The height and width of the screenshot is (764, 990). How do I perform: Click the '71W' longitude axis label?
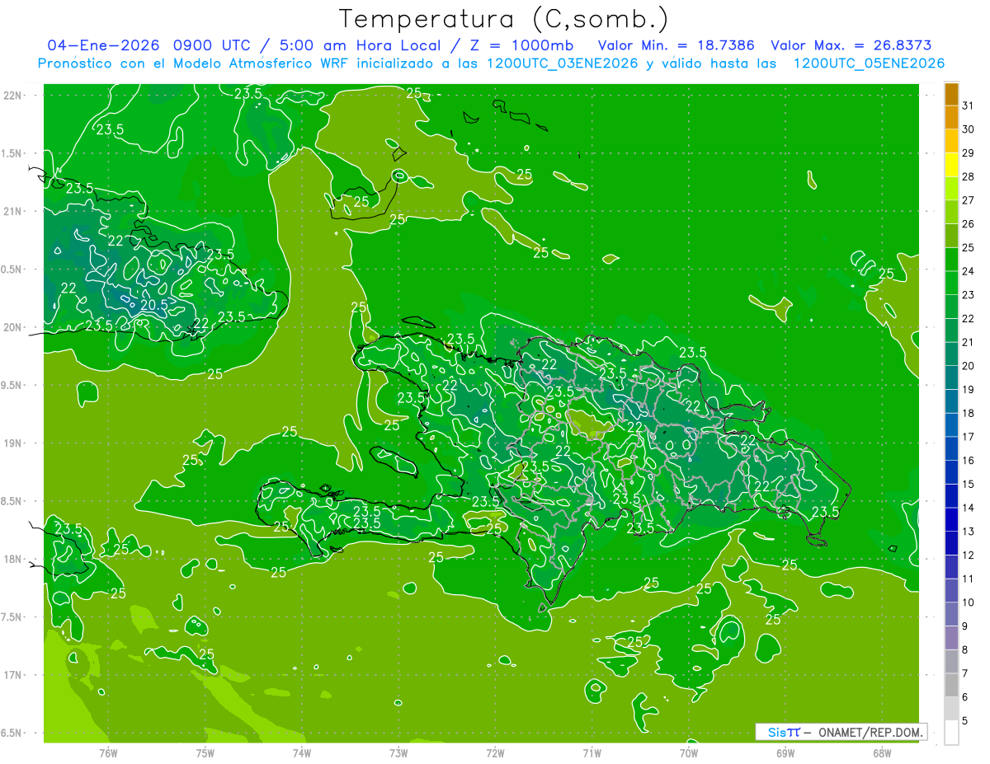coord(592,752)
